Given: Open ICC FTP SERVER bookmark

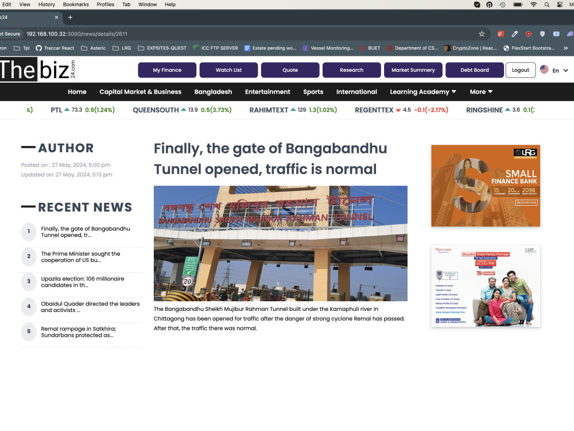Looking at the screenshot, I should (215, 48).
